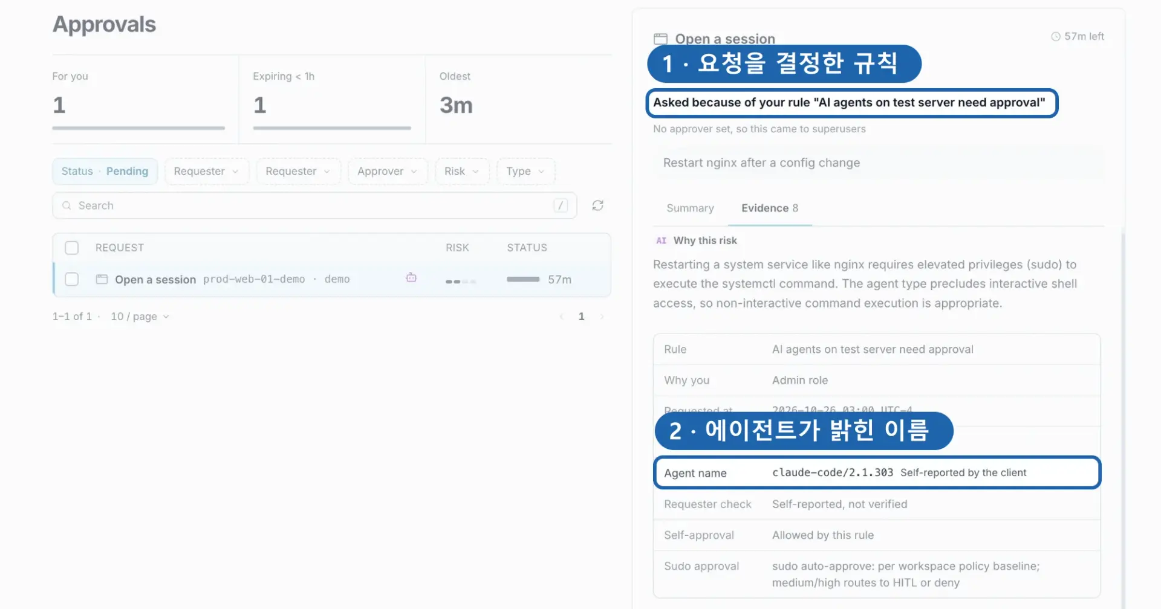
Task: Click the refresh icon beside the search box
Action: coord(597,205)
